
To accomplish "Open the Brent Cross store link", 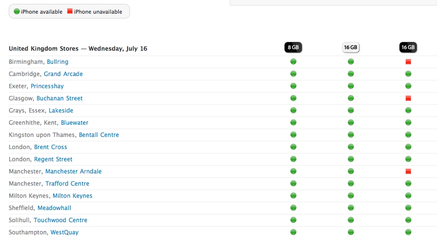I will coord(51,147).
